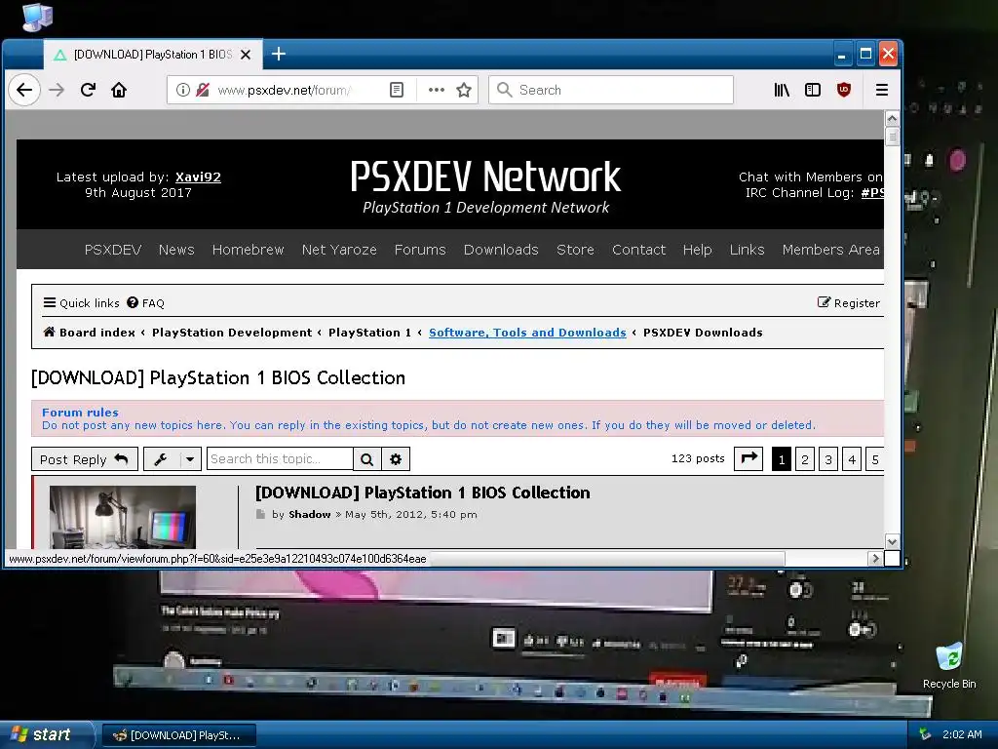Open Store navigation item
998x749 pixels.
pyautogui.click(x=575, y=250)
